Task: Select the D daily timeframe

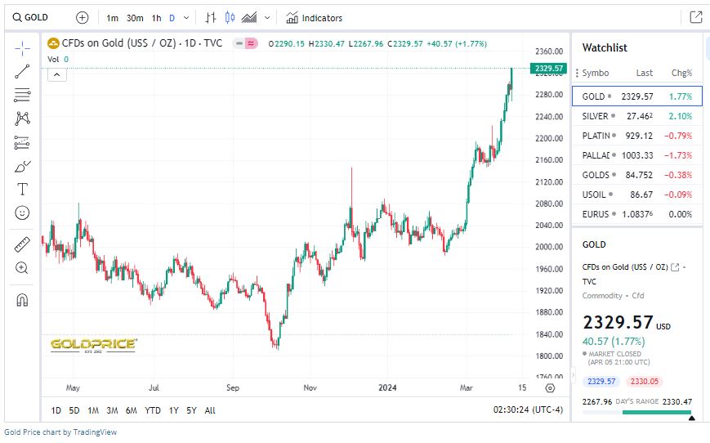Action: click(172, 18)
